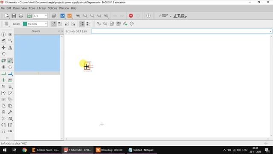
Task: Select the Change wrench tool
Action: [x=10, y=112]
